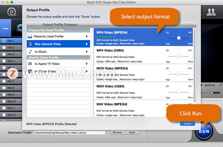The image size is (223, 147).
Task: Expand the to Music arrow
Action: (x=87, y=51)
